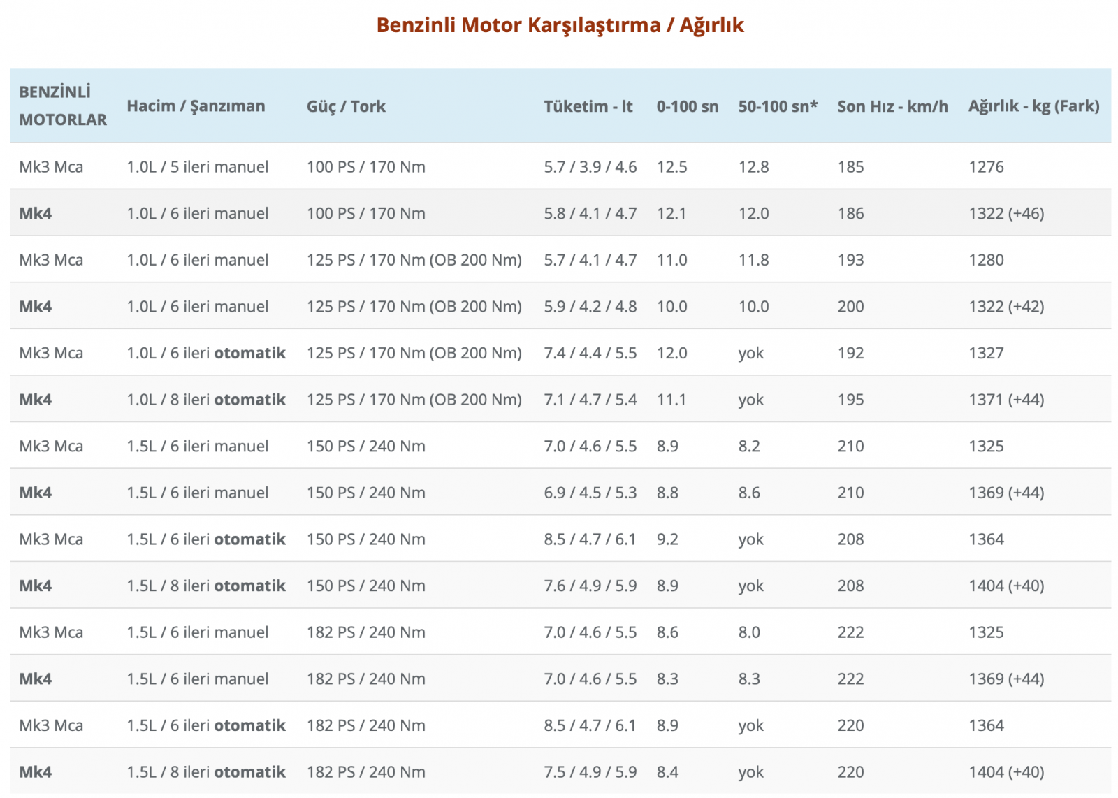The image size is (1118, 798).
Task: Select the 'Ağırlık - kg (Fark)' column header
Action: [x=1033, y=106]
